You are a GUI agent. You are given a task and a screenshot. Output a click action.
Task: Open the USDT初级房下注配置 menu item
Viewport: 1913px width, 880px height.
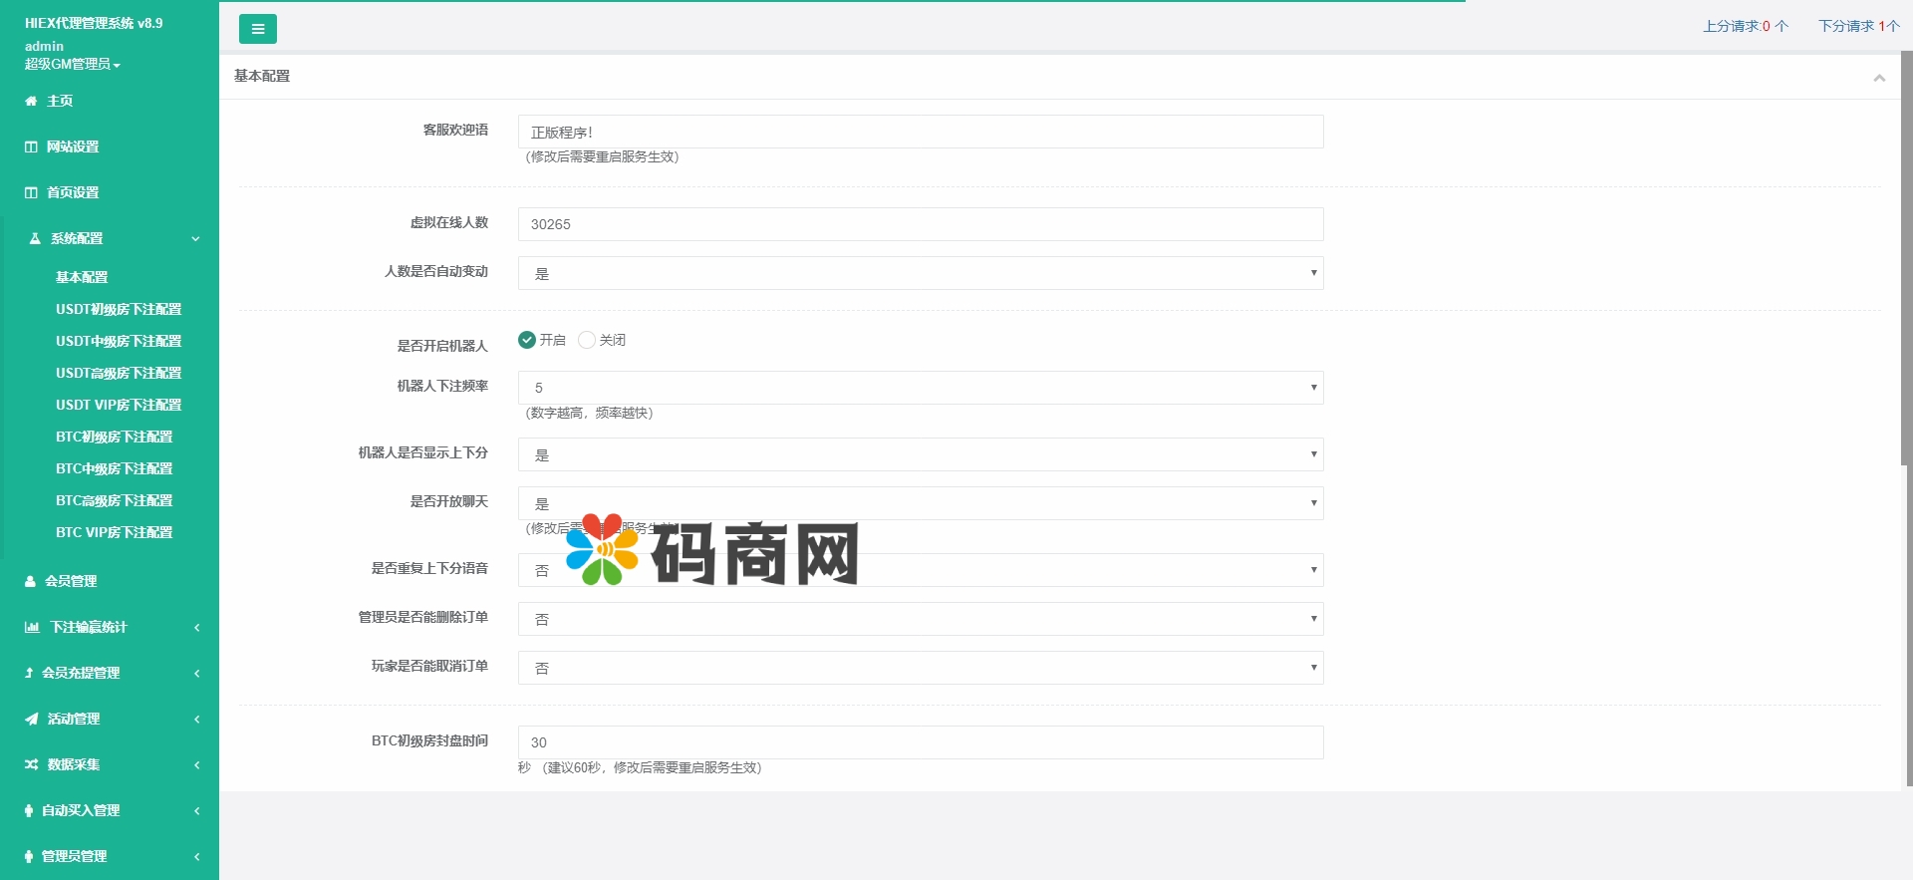[x=119, y=309]
